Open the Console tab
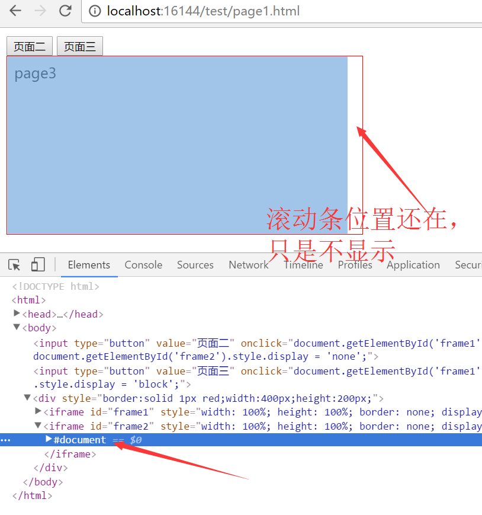 (x=143, y=265)
